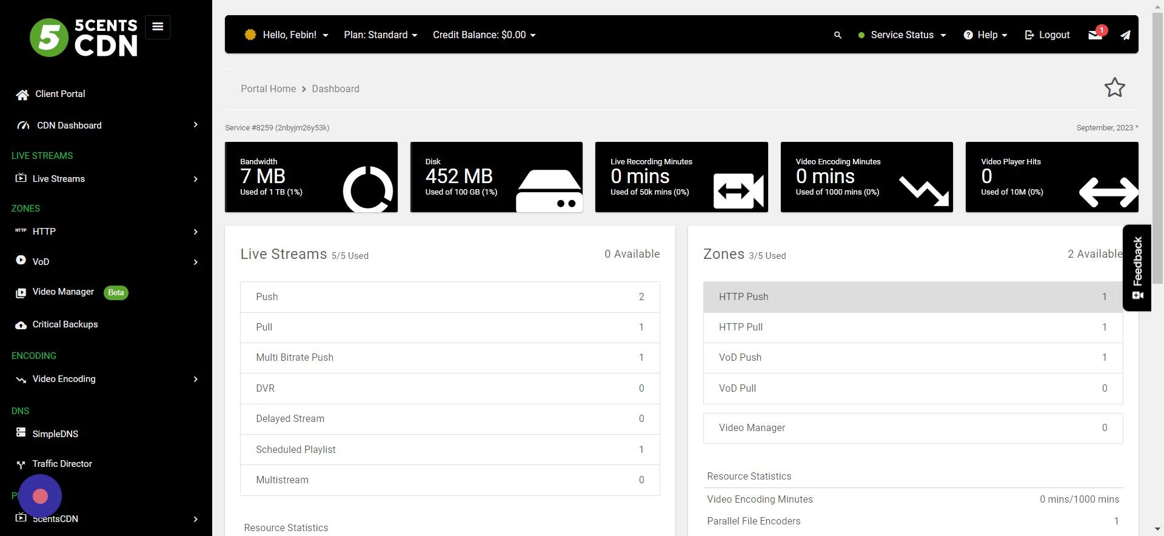
Task: Open the Scheduled Playlist row
Action: 450,450
